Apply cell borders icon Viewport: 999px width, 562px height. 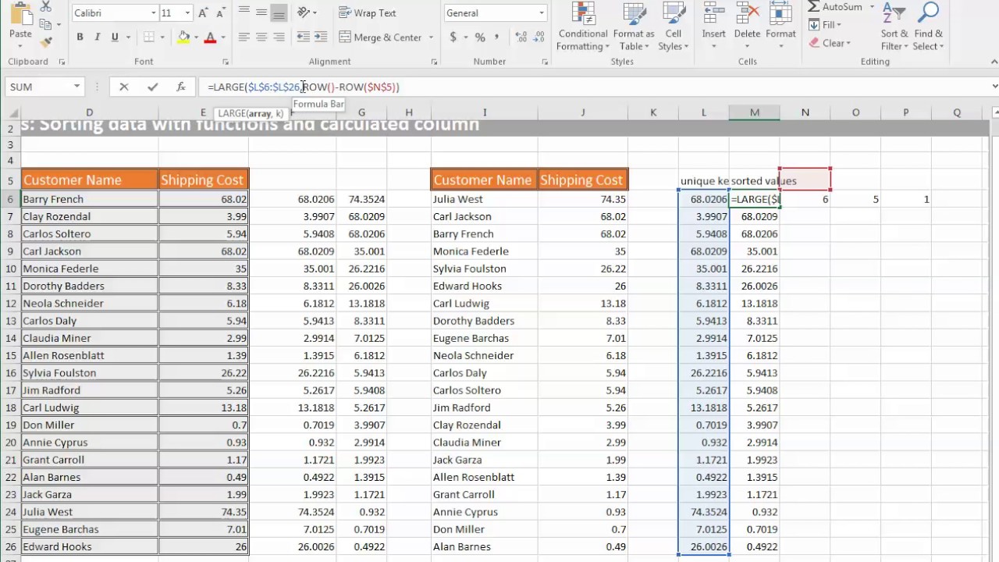148,37
